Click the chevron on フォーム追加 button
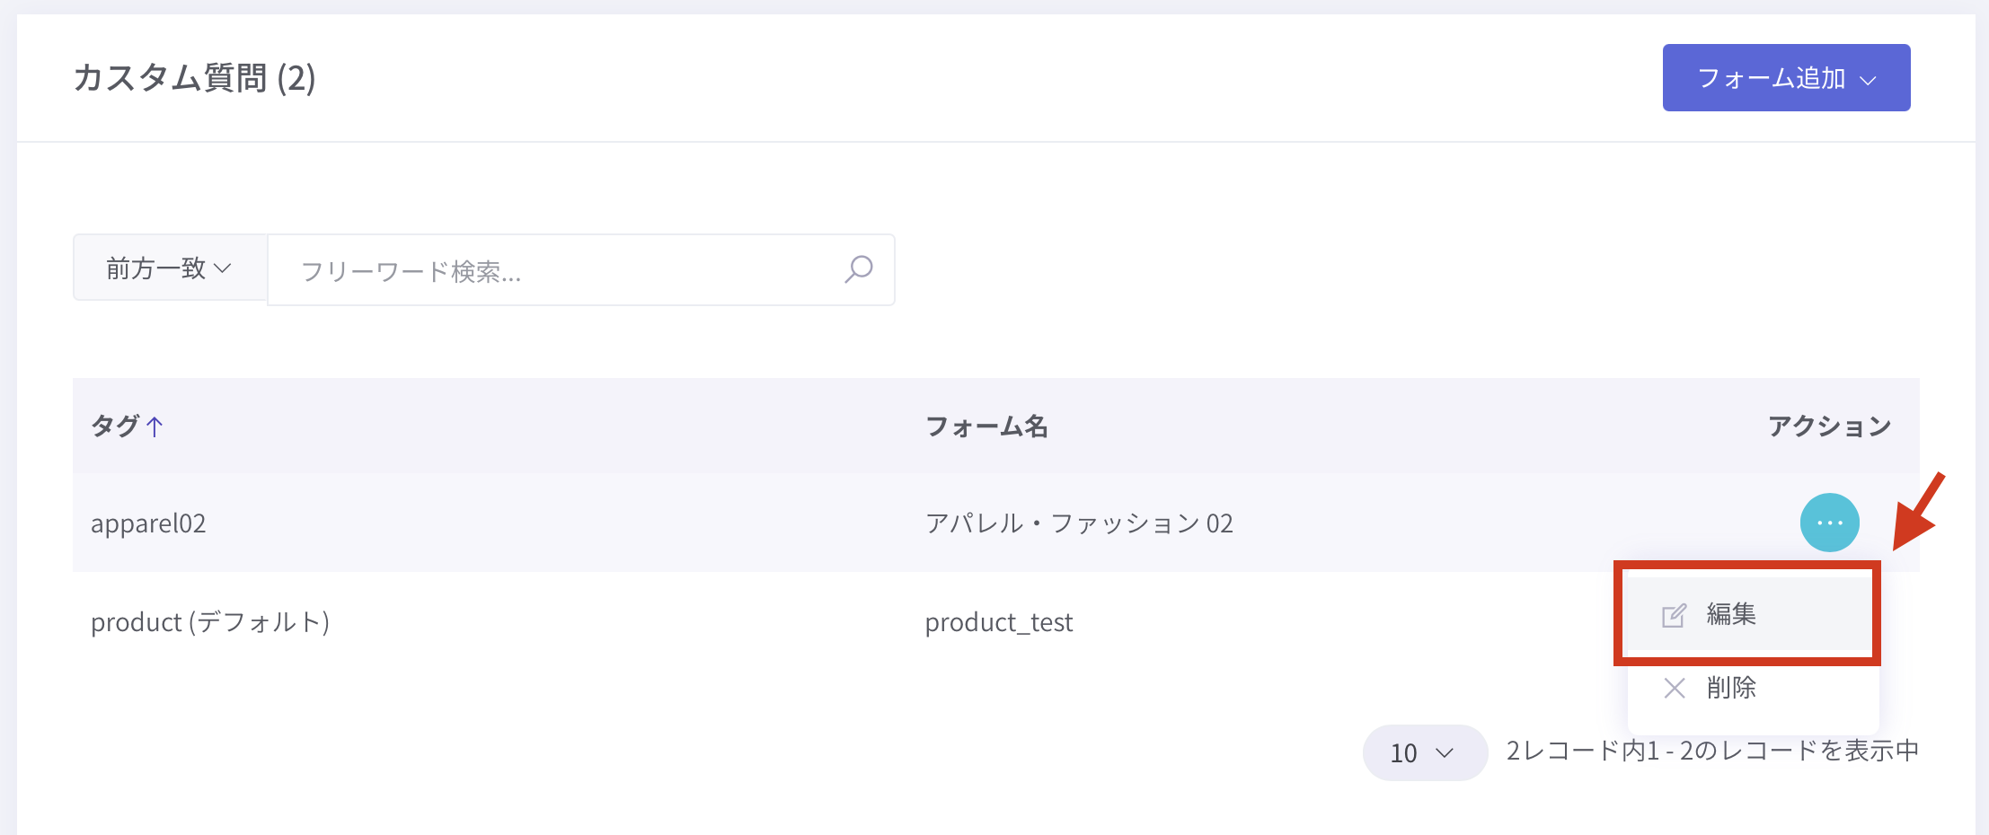 [x=1869, y=80]
